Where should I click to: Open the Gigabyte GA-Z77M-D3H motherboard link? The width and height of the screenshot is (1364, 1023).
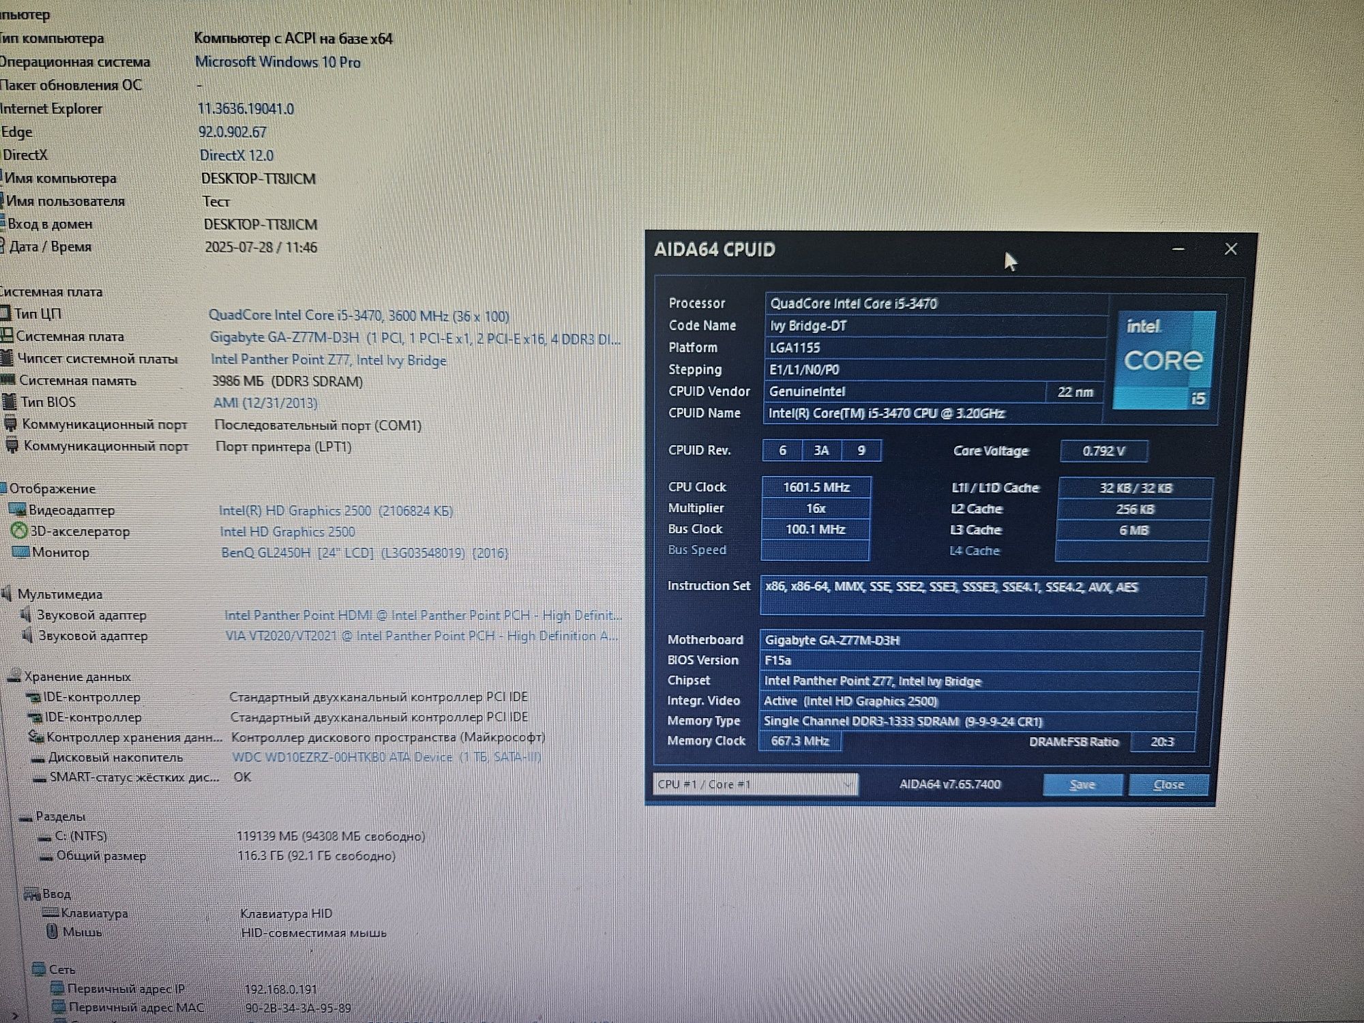coord(415,338)
